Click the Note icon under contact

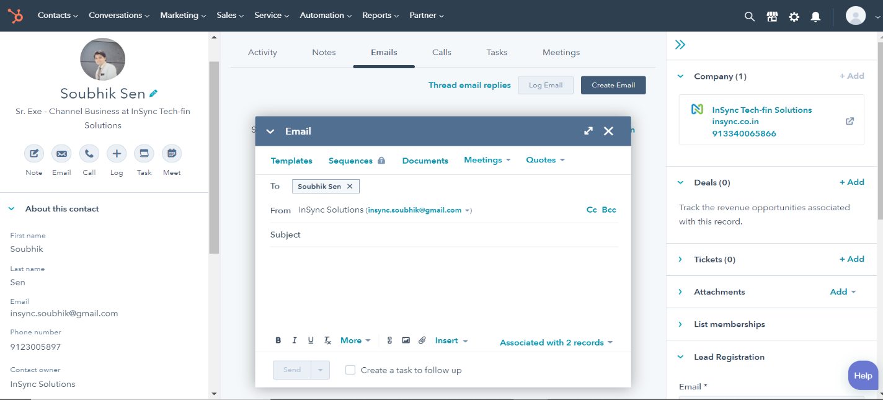coord(34,154)
